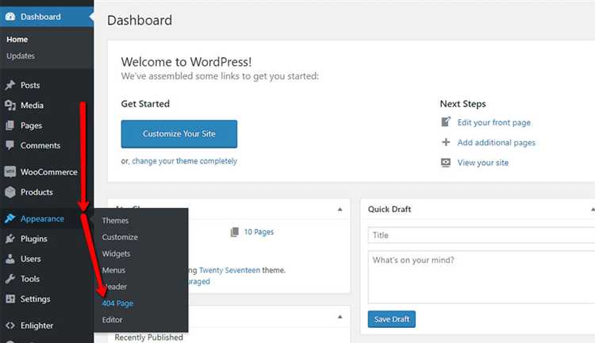Image resolution: width=595 pixels, height=343 pixels.
Task: Click the Products box icon
Action: point(10,192)
